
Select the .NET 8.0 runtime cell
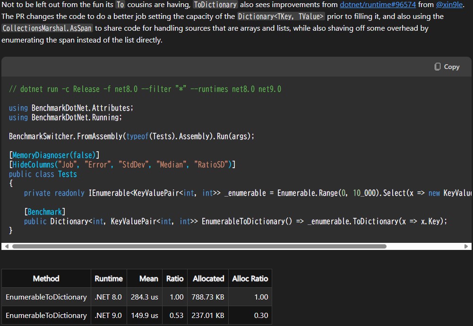click(x=109, y=297)
